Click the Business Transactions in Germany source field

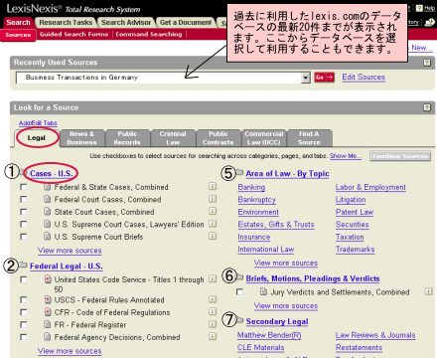click(x=159, y=78)
